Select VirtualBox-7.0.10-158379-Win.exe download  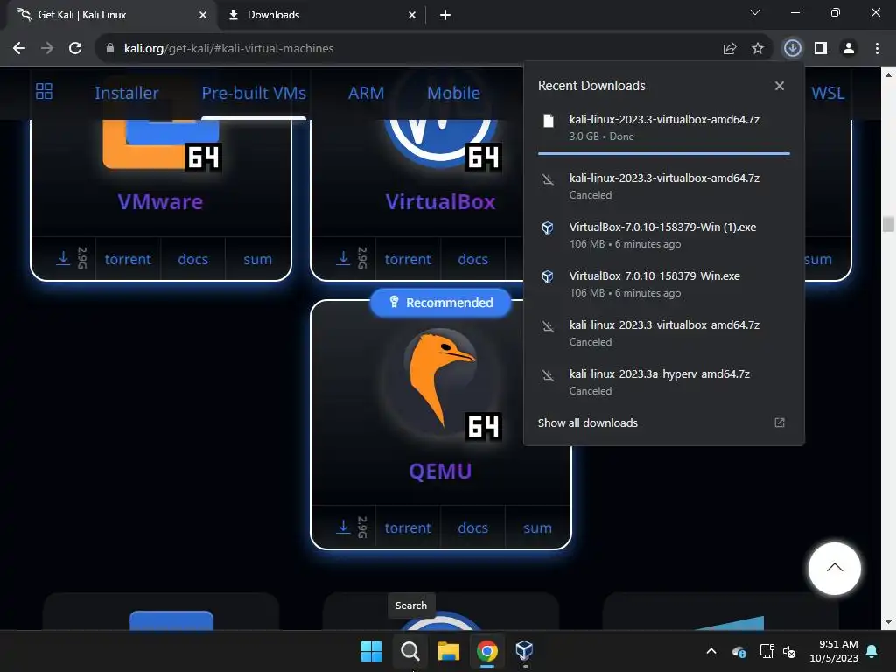(x=664, y=284)
